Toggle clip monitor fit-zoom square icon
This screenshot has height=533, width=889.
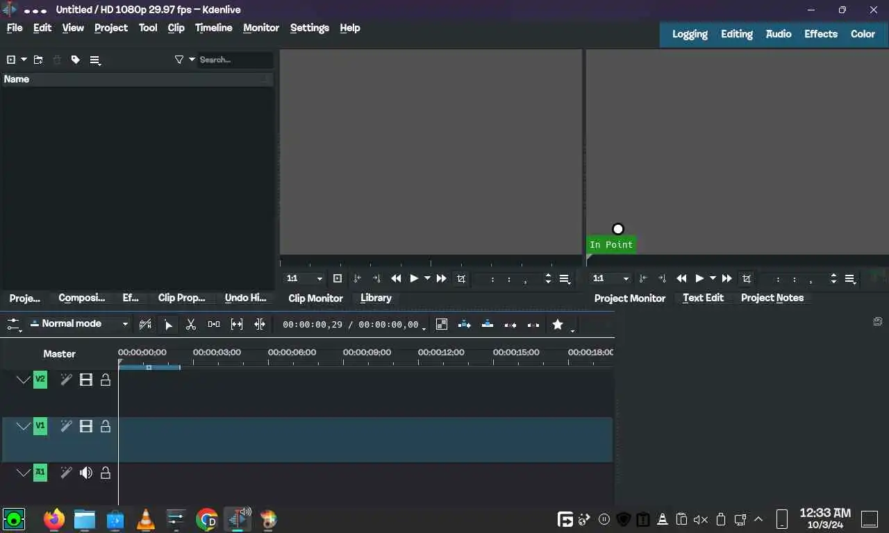point(338,278)
